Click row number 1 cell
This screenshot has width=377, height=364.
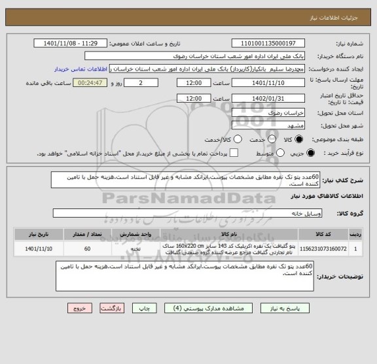(x=355, y=249)
